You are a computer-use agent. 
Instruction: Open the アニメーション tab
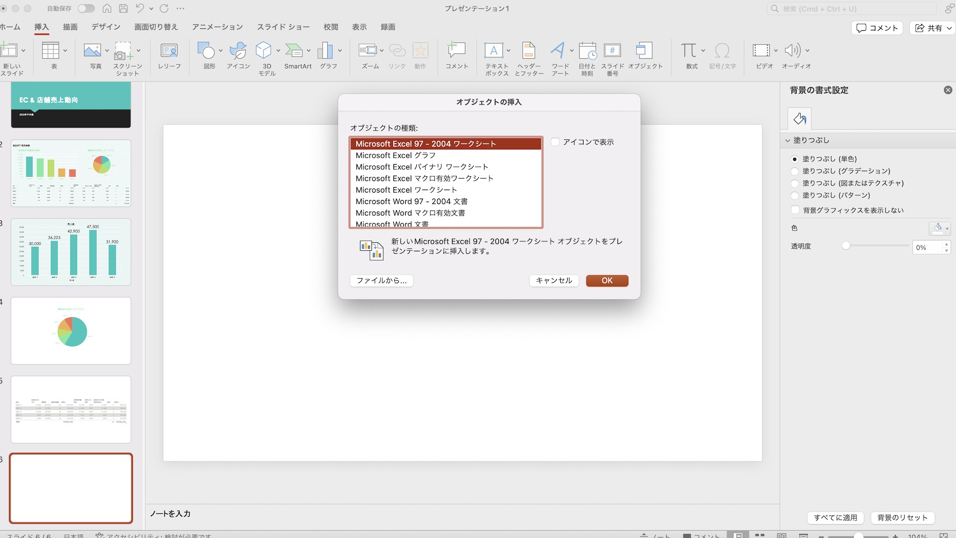[218, 27]
